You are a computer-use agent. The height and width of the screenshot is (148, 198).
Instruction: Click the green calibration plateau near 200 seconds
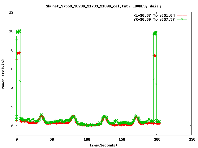point(155,33)
